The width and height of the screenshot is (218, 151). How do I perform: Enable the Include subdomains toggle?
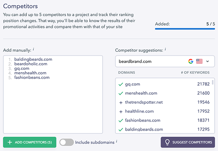pos(67,142)
